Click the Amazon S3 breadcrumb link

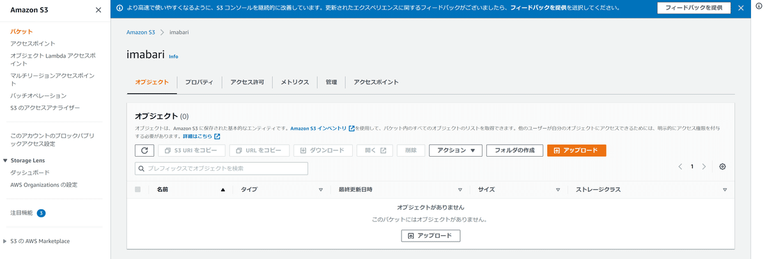(141, 32)
